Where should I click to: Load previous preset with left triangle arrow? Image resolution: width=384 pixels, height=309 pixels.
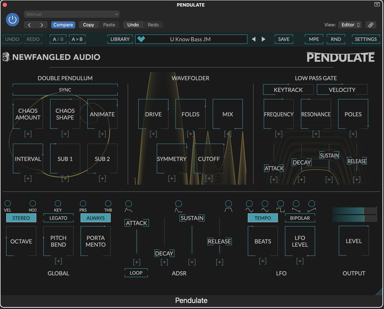[254, 39]
